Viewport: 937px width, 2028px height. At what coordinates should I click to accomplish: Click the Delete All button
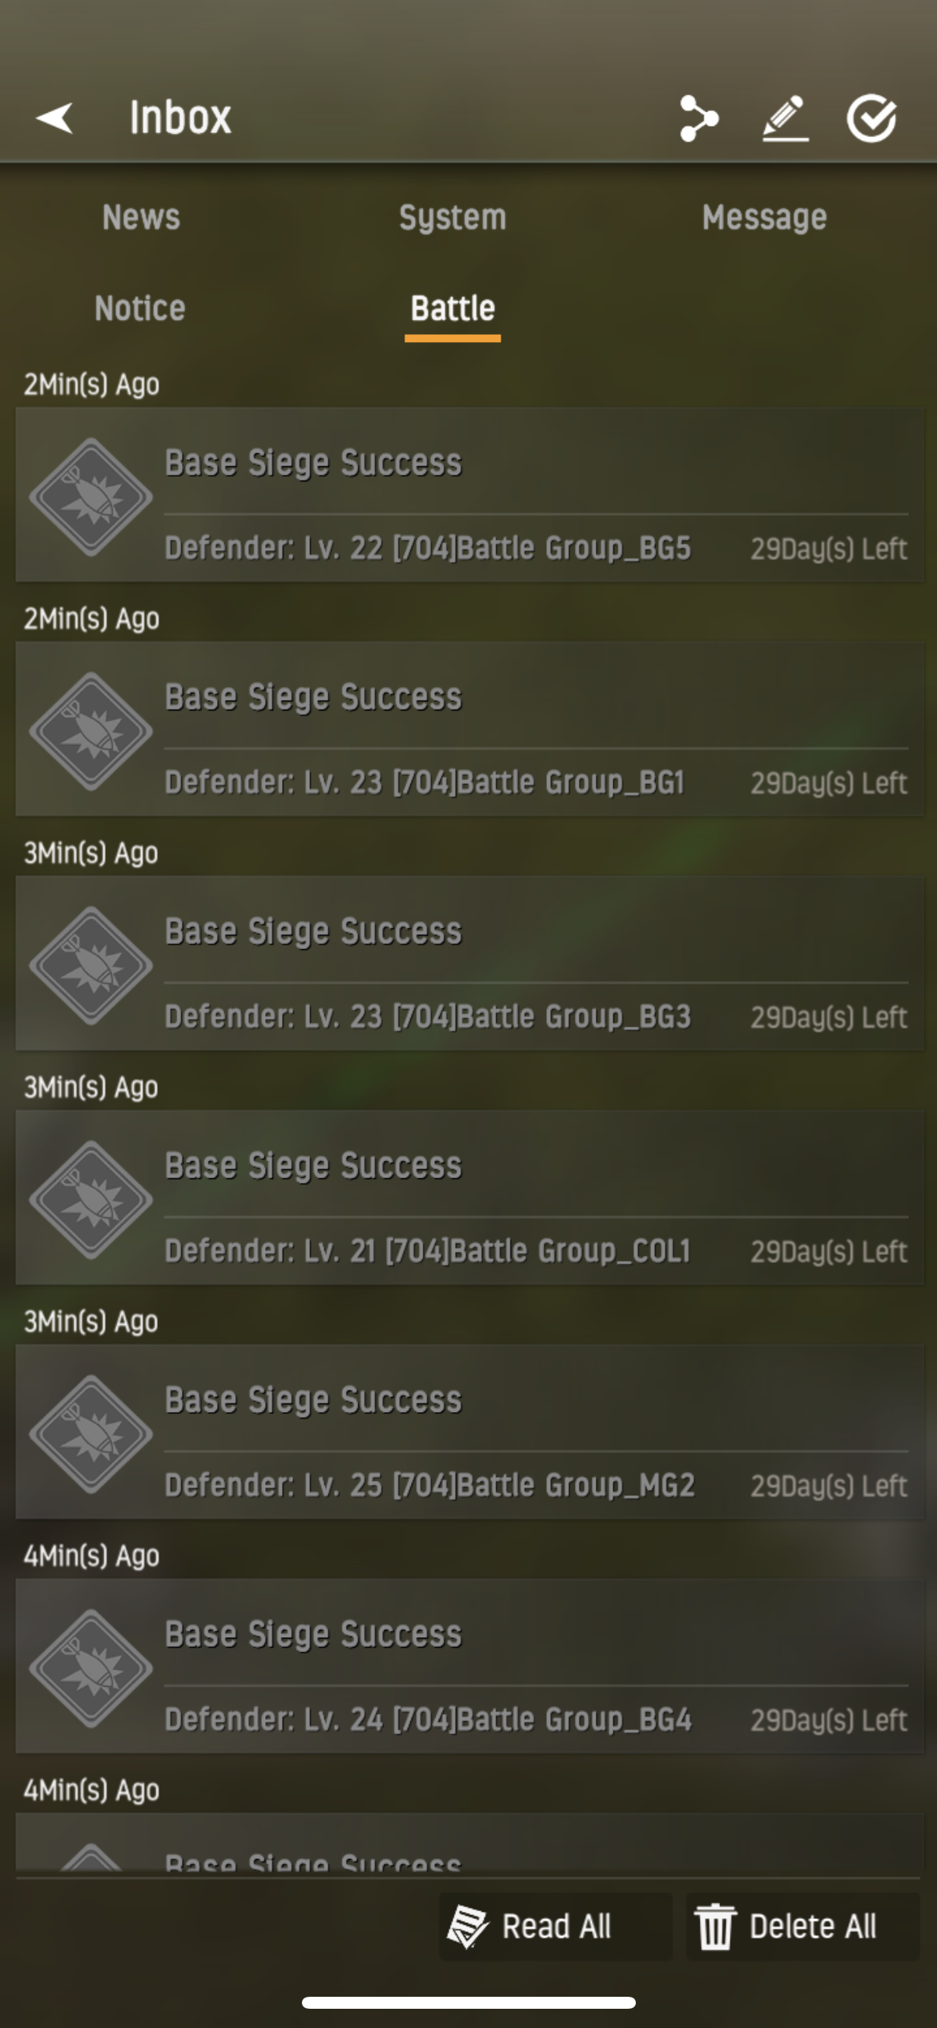(x=802, y=1926)
